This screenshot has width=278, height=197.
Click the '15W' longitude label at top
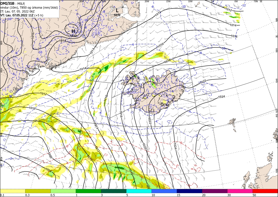point(168,1)
